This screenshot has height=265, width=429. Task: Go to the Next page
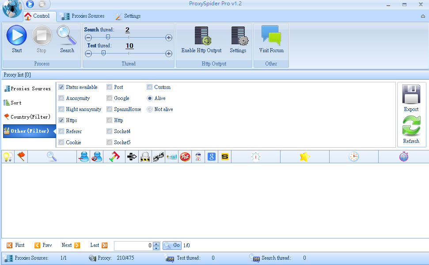[x=71, y=245]
